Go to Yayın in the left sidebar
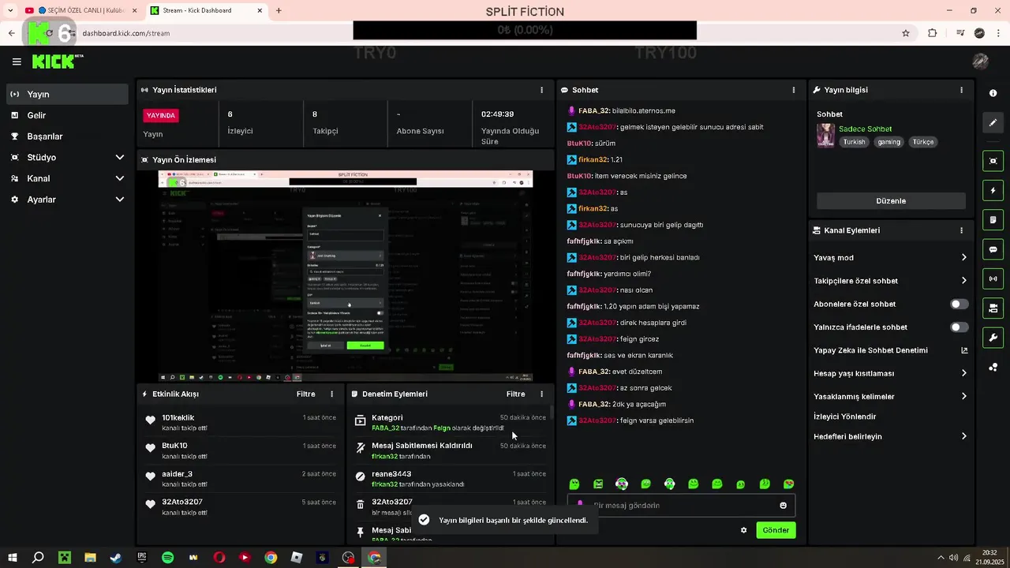Viewport: 1010px width, 568px height. [x=67, y=94]
